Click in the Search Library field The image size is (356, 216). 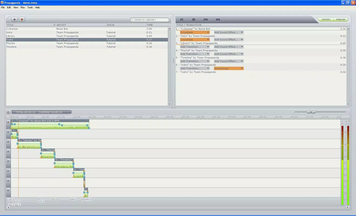pyautogui.click(x=150, y=20)
